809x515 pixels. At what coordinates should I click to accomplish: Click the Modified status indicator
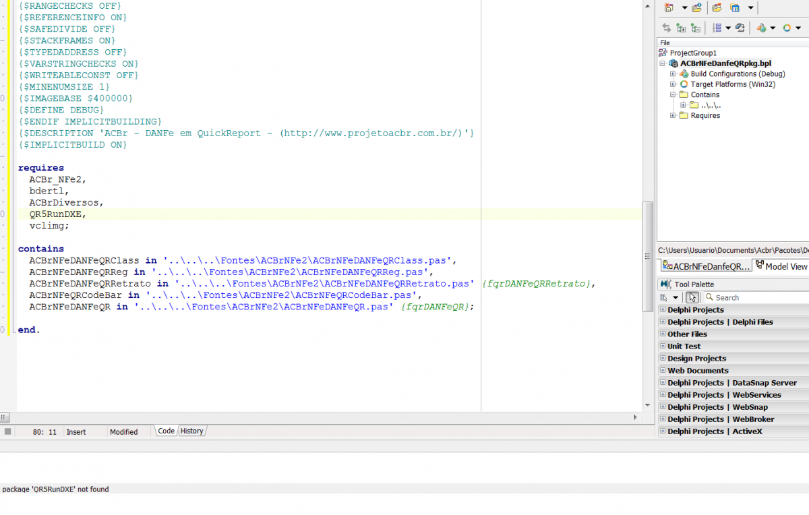point(123,432)
